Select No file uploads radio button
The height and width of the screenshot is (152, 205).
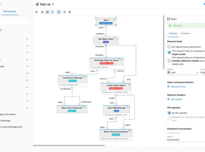169,113
